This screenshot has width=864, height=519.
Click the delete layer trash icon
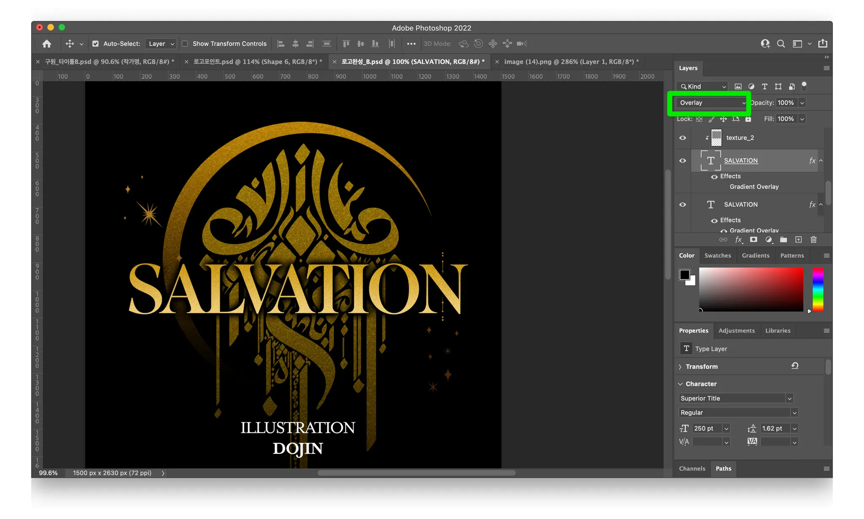click(813, 240)
